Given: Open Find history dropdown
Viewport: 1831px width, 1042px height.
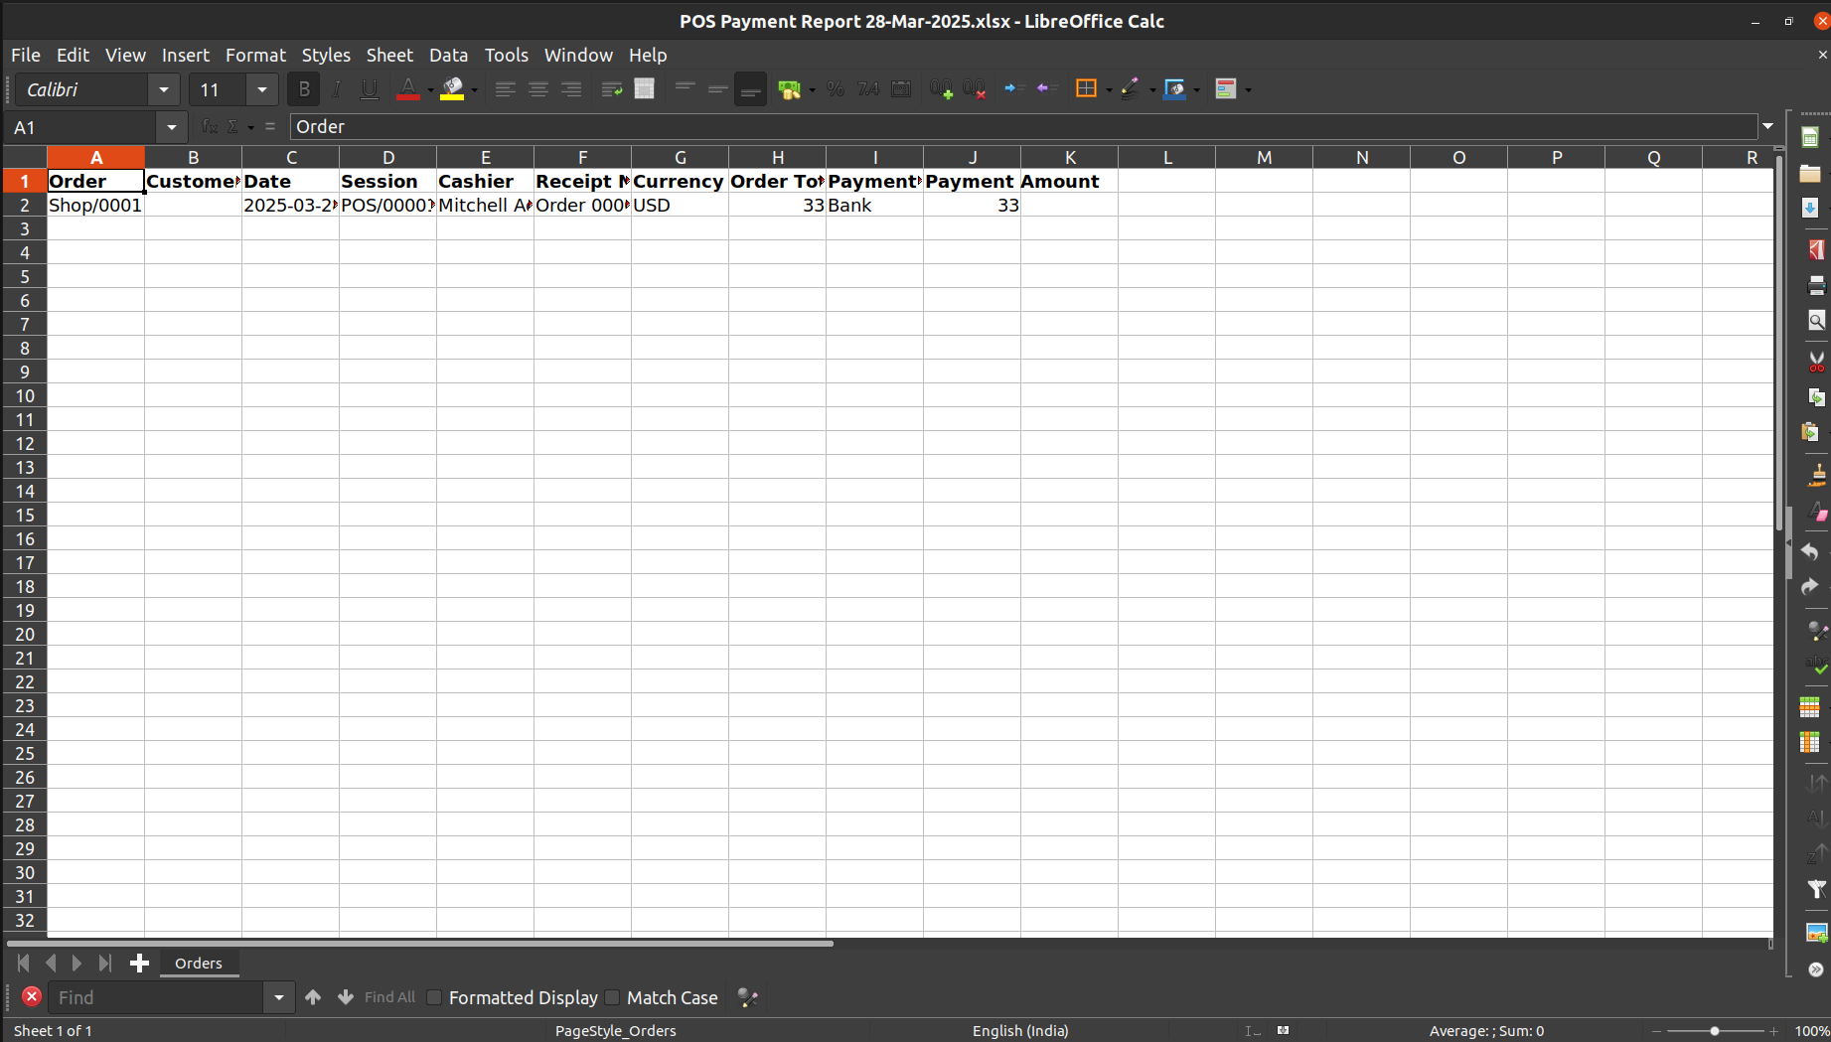Looking at the screenshot, I should tap(279, 997).
